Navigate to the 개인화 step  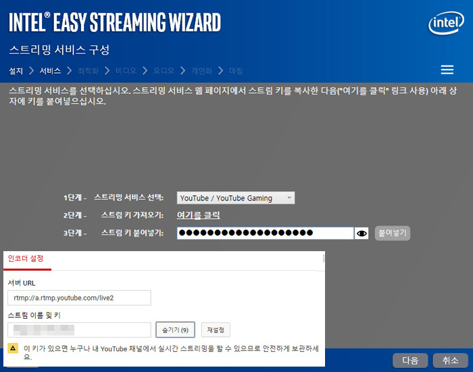[201, 70]
